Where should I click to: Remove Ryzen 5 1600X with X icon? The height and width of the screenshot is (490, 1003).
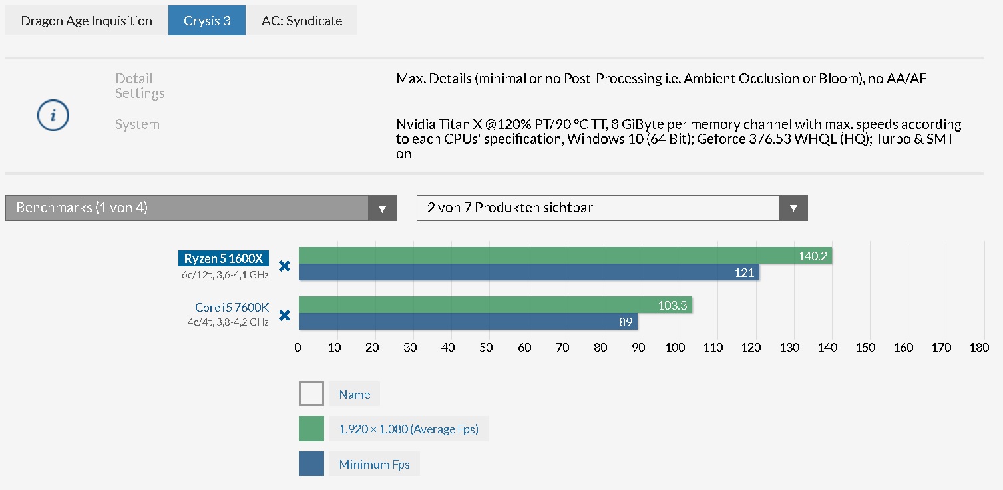pos(284,266)
